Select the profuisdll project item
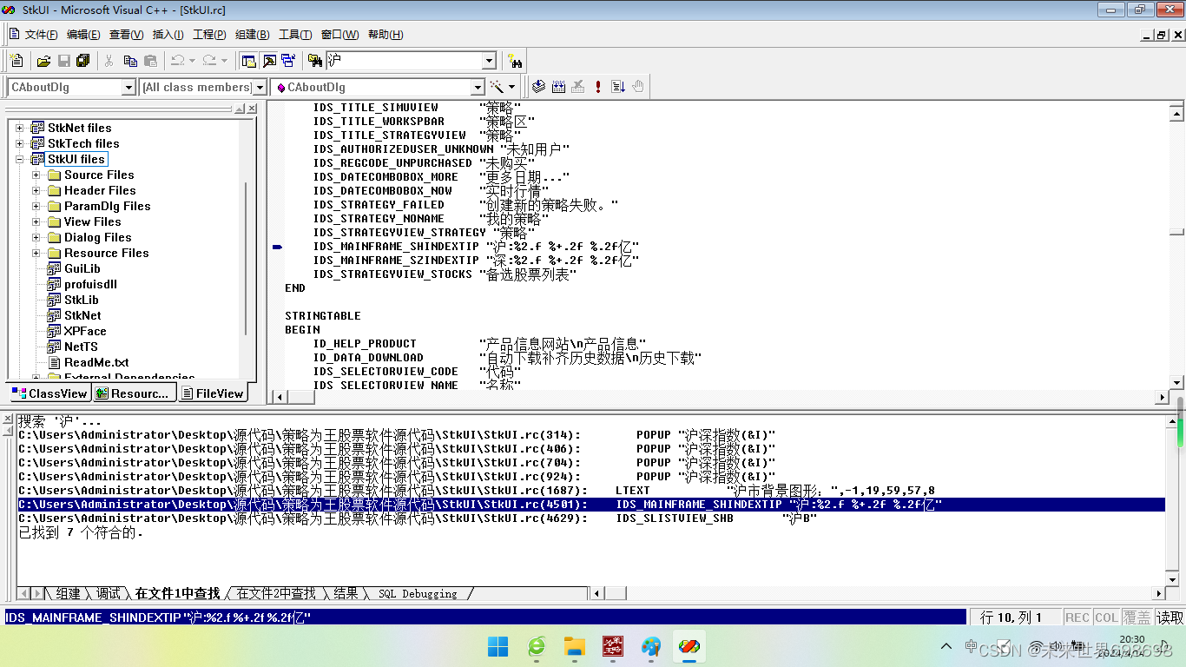1186x667 pixels. tap(90, 284)
